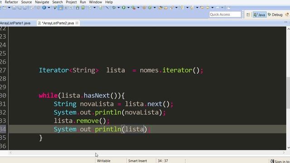Open the Help menu

109,2
